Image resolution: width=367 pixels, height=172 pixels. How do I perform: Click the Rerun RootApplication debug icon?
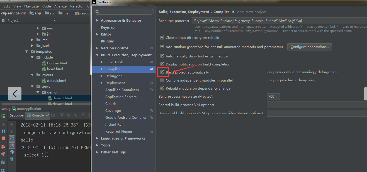click(3, 116)
